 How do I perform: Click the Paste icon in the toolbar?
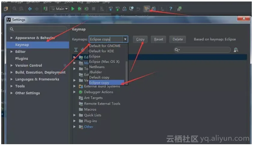pyautogui.click(x=6, y=8)
